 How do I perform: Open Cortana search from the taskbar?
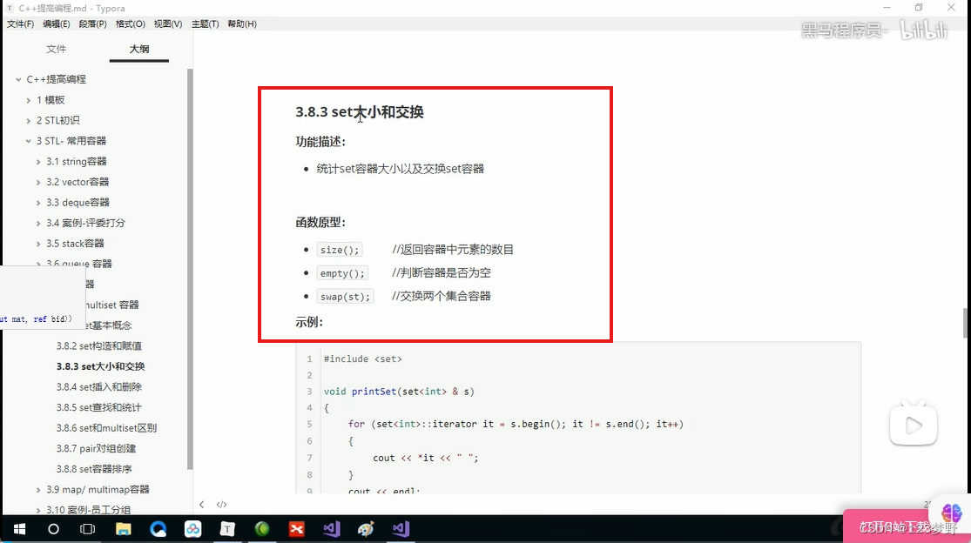click(53, 528)
